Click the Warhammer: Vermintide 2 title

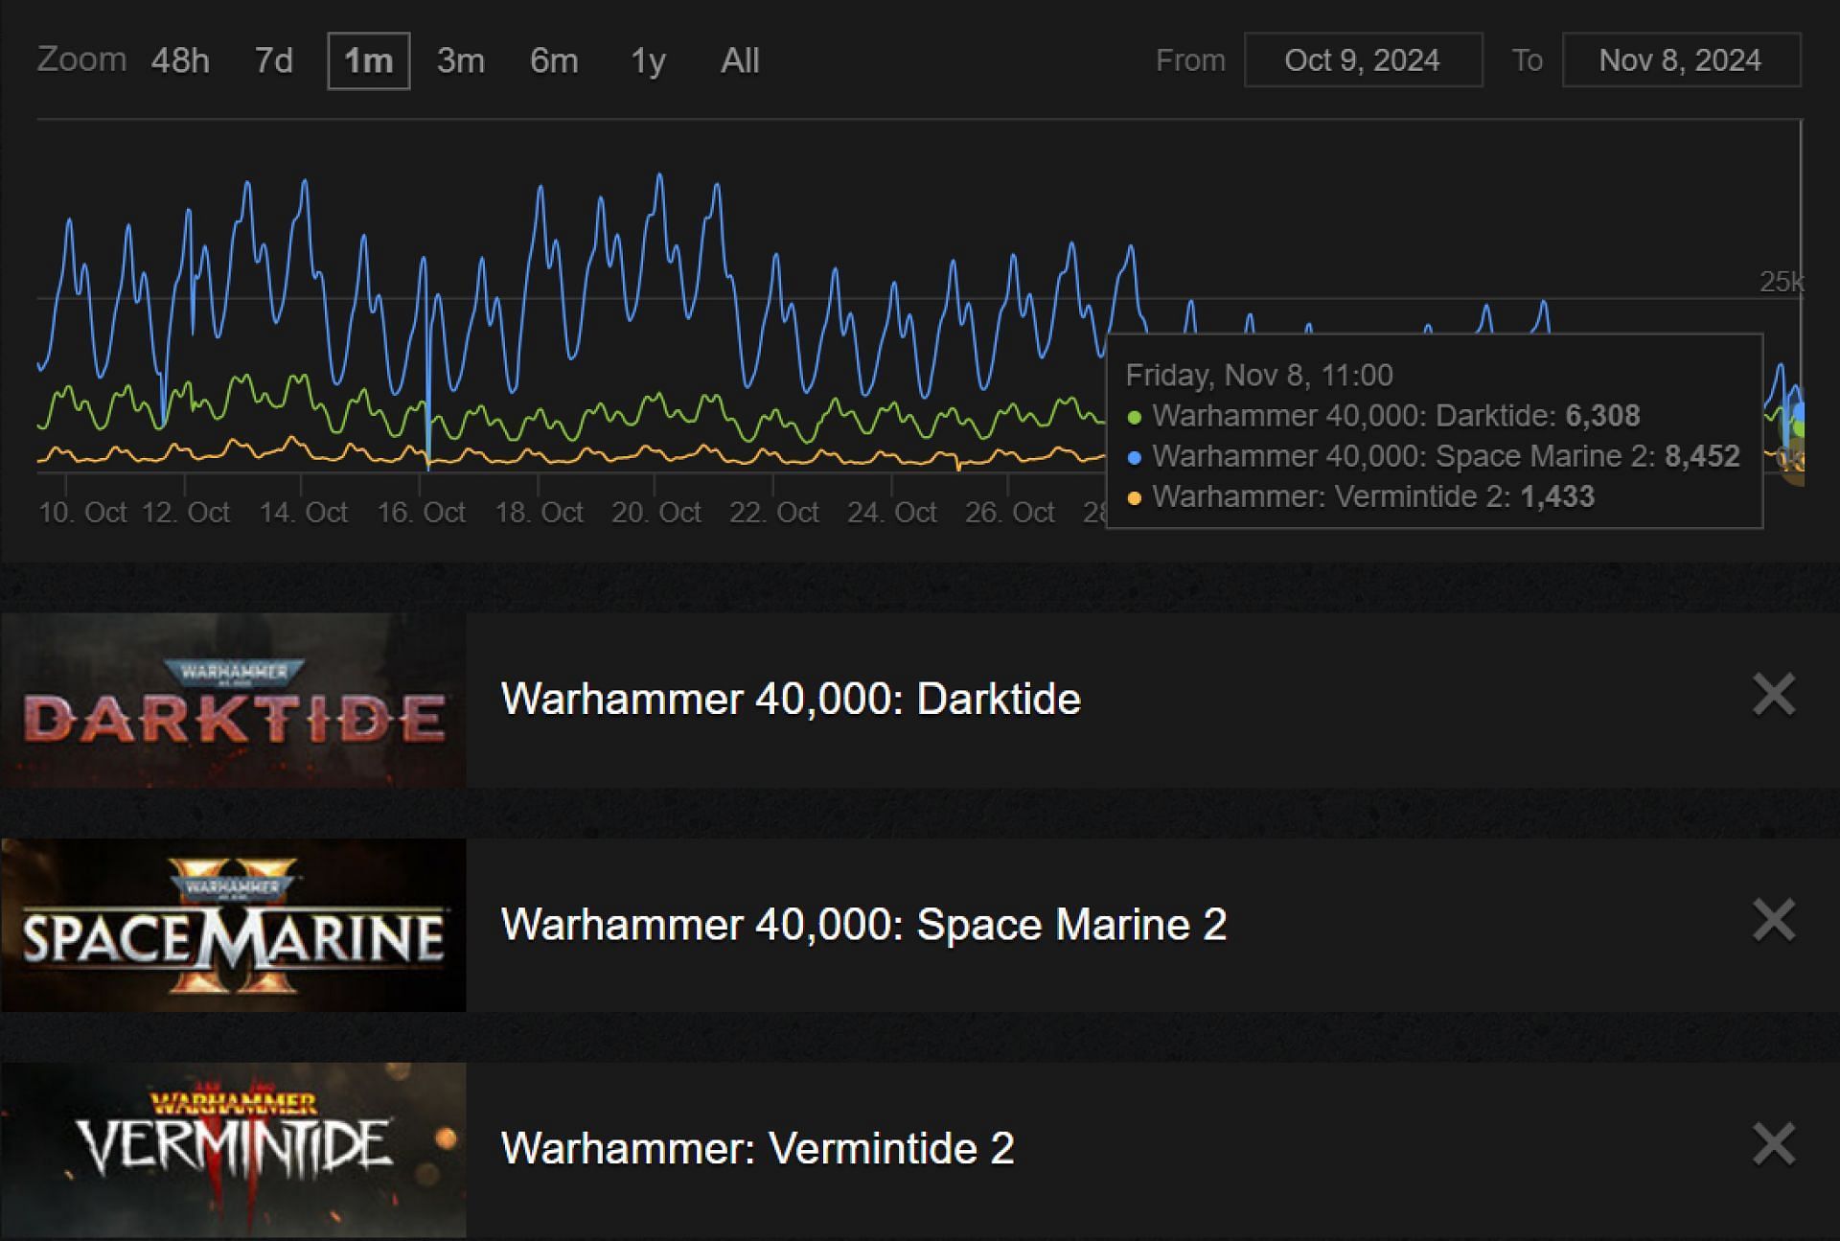click(757, 1148)
